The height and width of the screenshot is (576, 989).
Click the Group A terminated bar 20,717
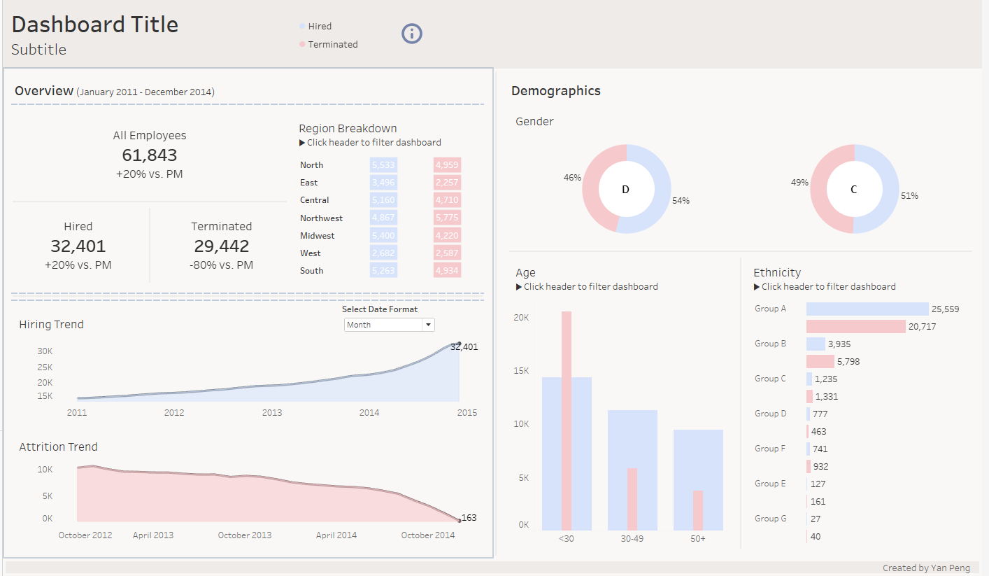[856, 326]
